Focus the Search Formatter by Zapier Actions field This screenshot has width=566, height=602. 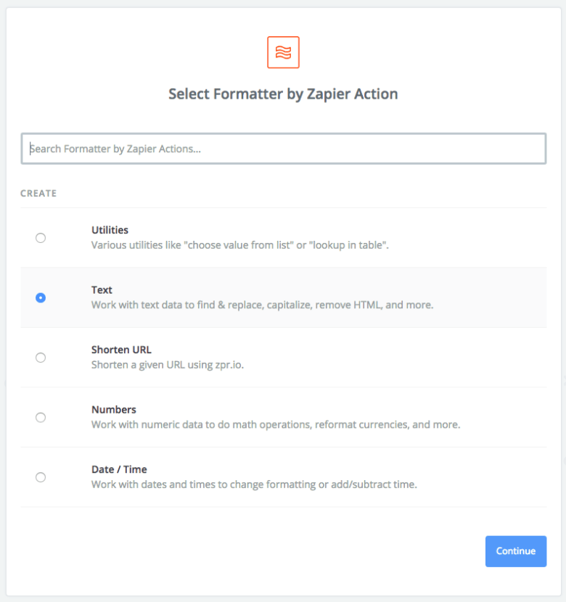(x=284, y=149)
